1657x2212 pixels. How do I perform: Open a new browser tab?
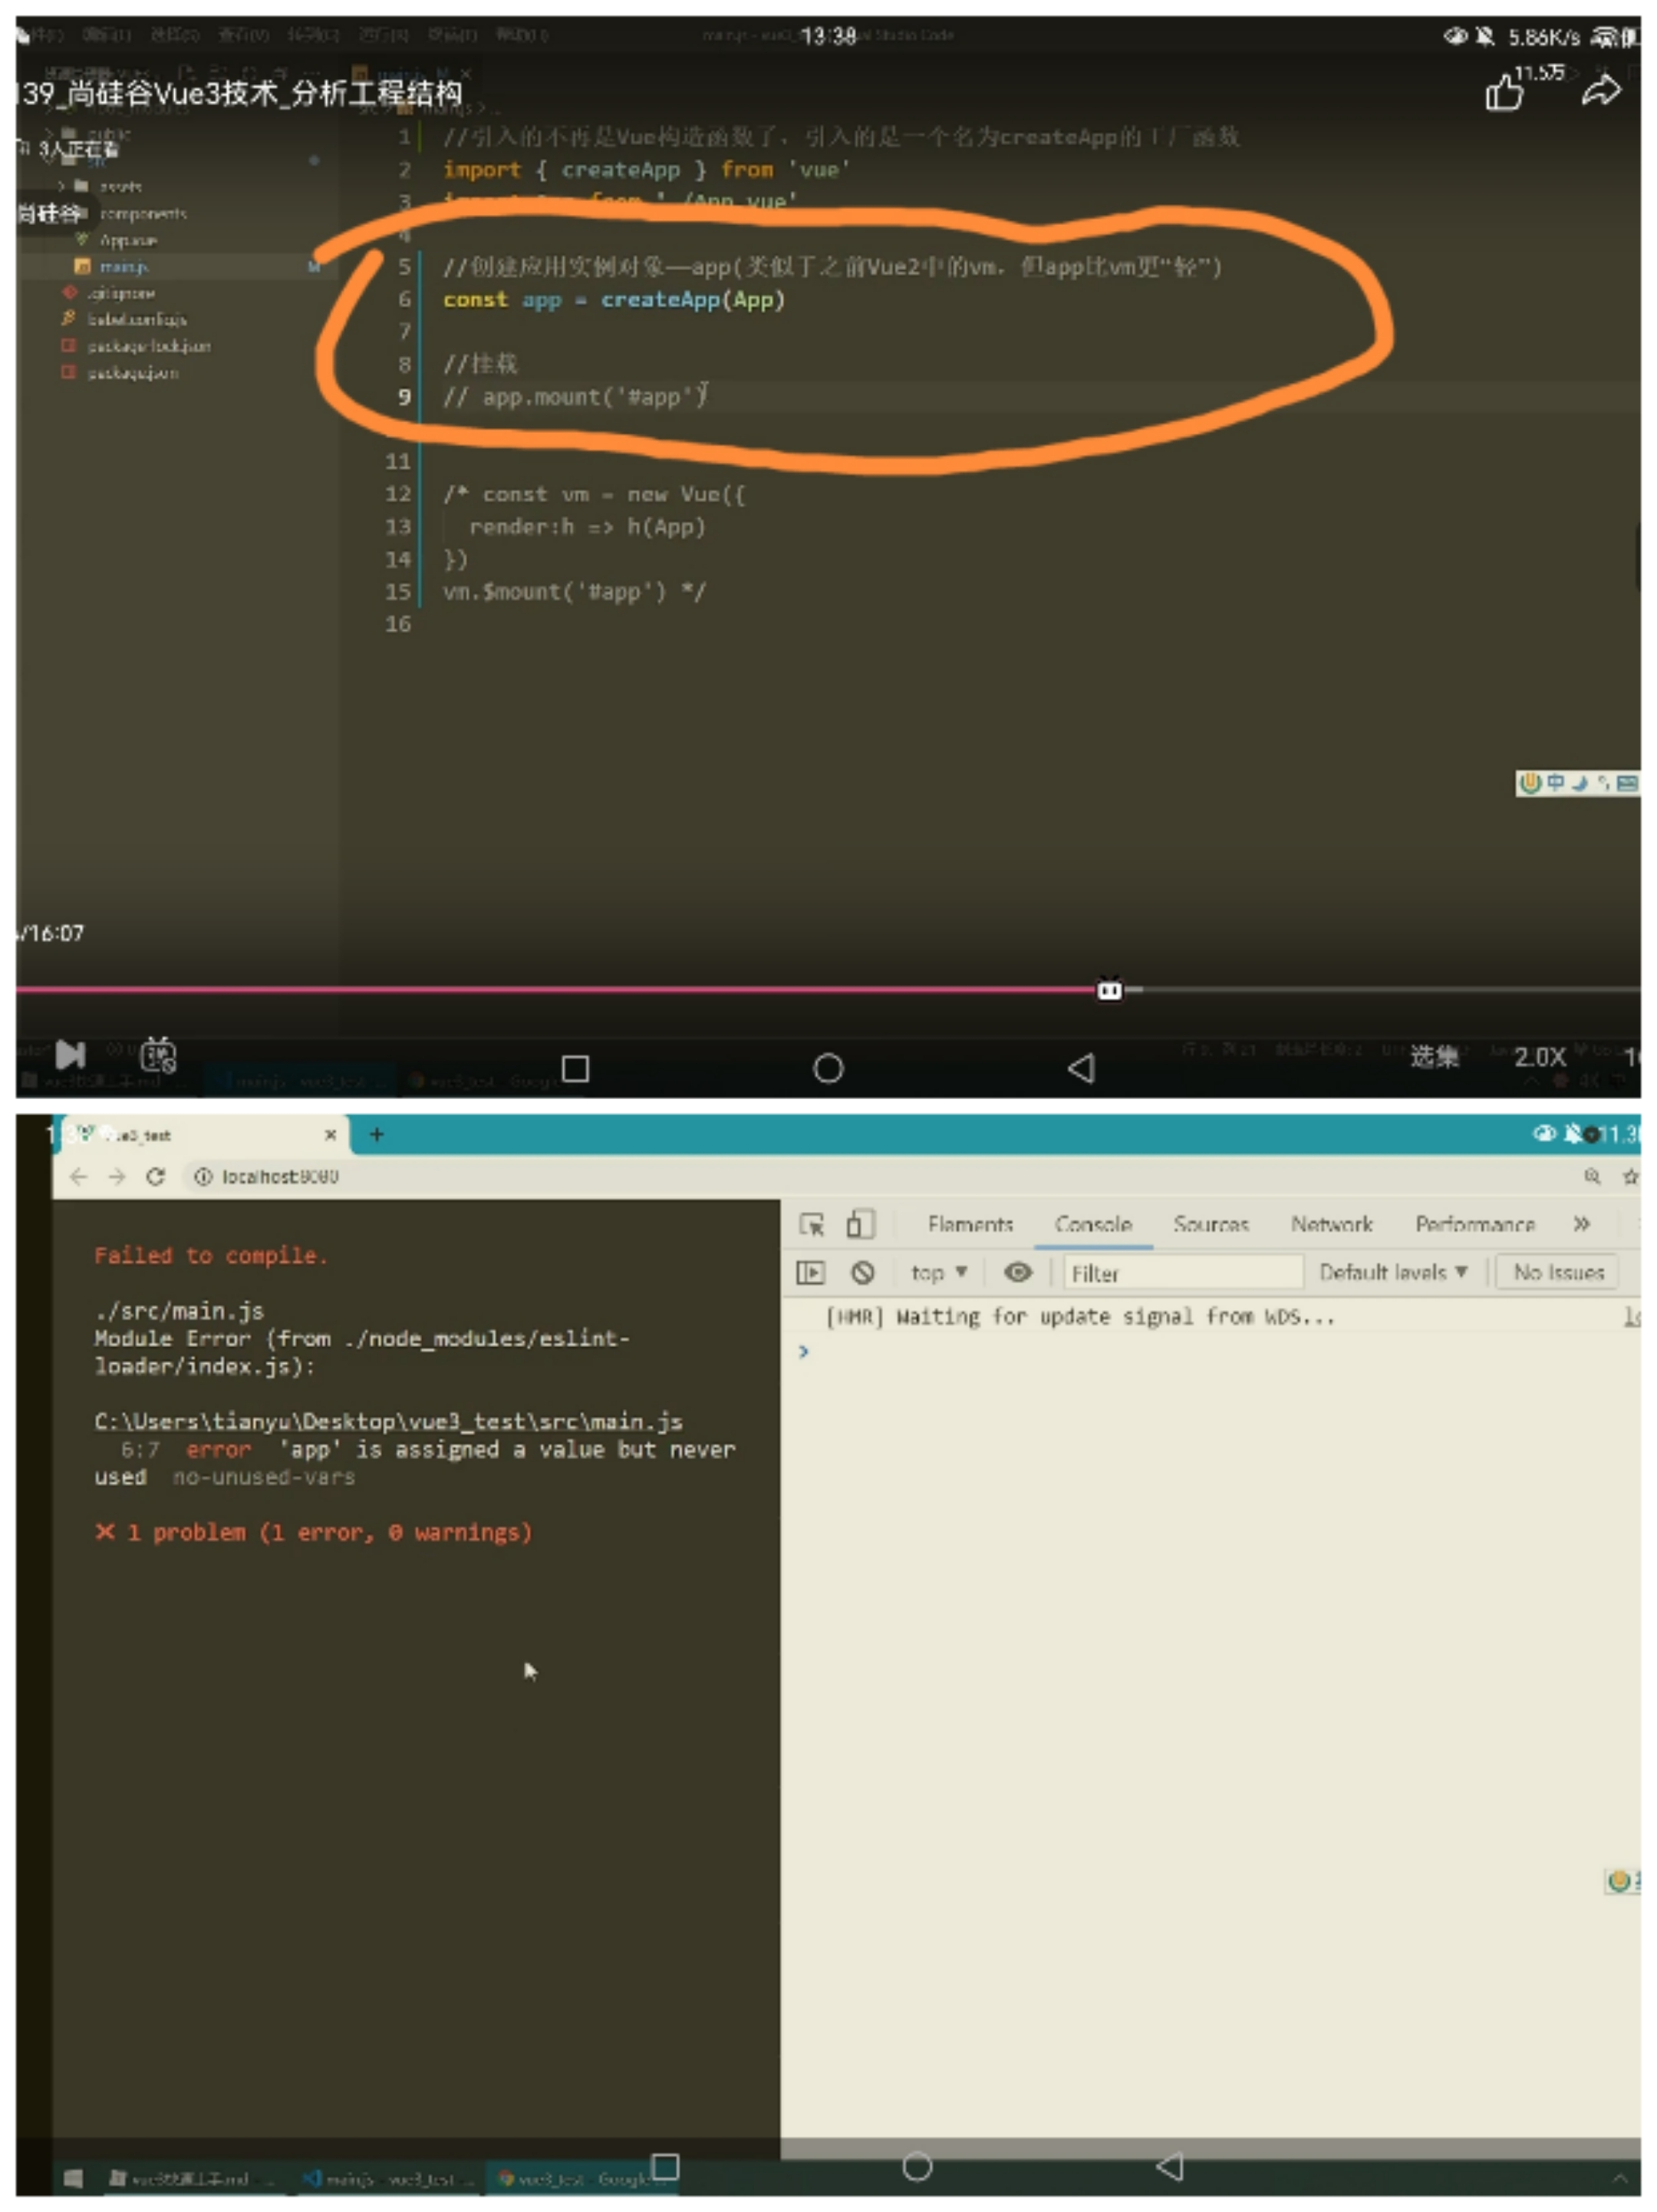coord(377,1134)
